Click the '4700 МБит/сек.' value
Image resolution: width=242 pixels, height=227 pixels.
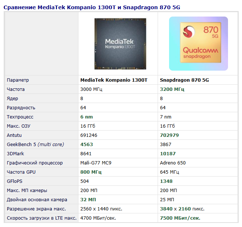click(x=98, y=218)
